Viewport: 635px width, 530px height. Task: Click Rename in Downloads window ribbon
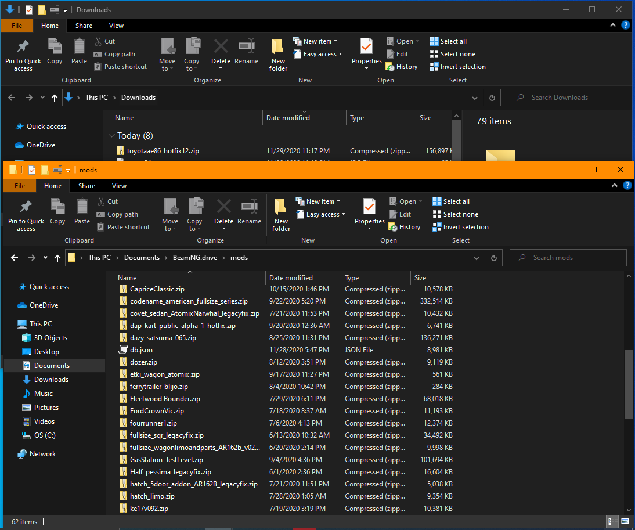tap(246, 51)
